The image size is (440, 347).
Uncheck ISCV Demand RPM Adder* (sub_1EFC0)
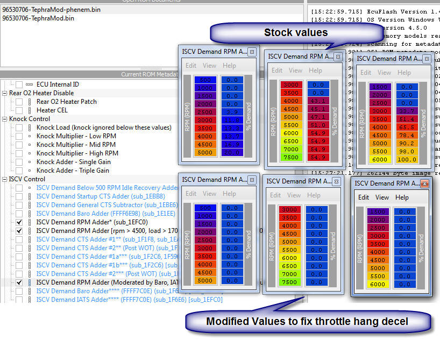[19, 222]
